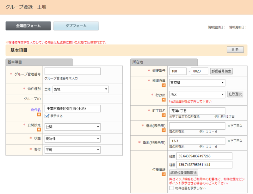Select the 基本項目 section tab
The width and height of the screenshot is (253, 194).
tap(39, 62)
